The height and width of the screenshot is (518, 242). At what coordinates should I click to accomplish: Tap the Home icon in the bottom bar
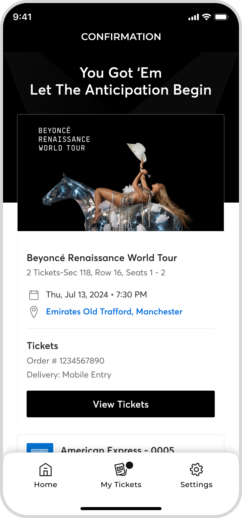pyautogui.click(x=46, y=469)
